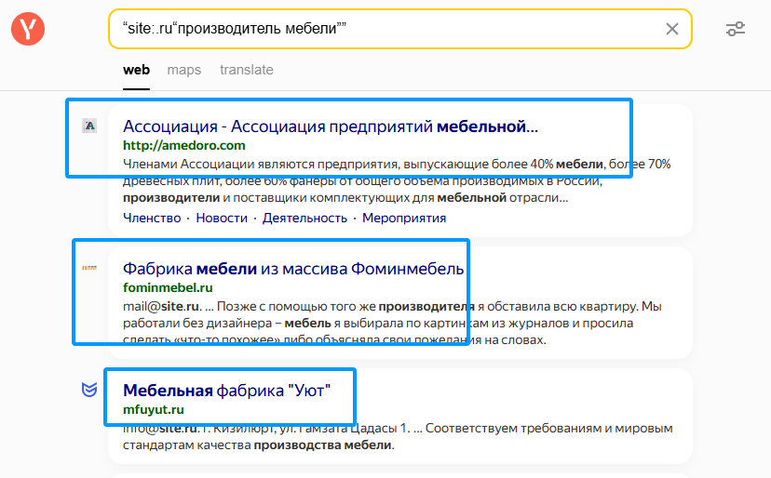The width and height of the screenshot is (771, 478).
Task: Visit the fominmebel.ru URL link
Action: [x=168, y=287]
